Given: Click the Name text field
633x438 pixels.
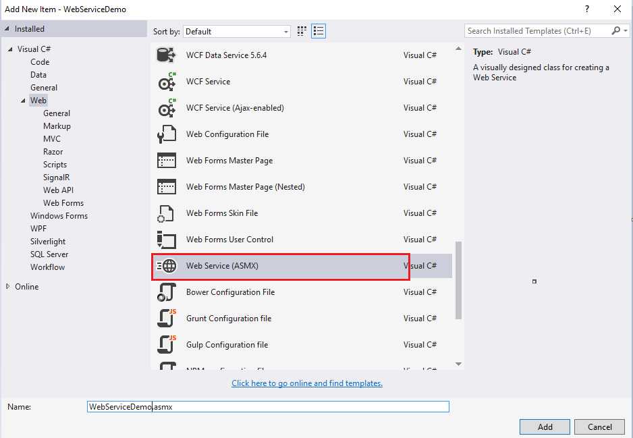Looking at the screenshot, I should [x=268, y=406].
